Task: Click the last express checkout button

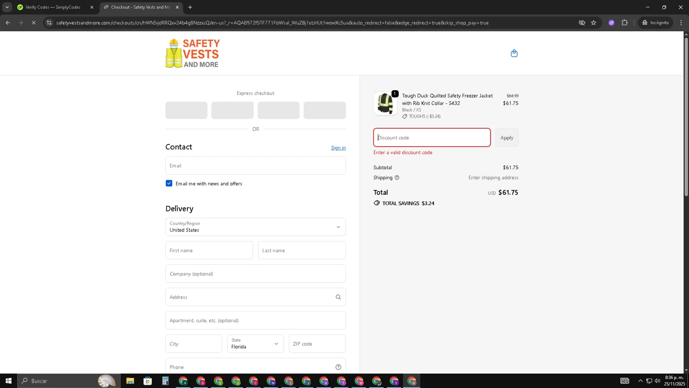Action: click(x=325, y=110)
